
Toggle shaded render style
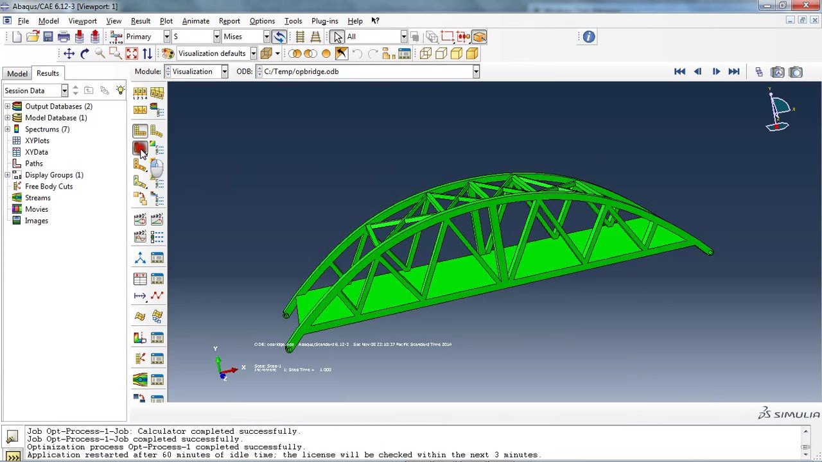click(472, 54)
